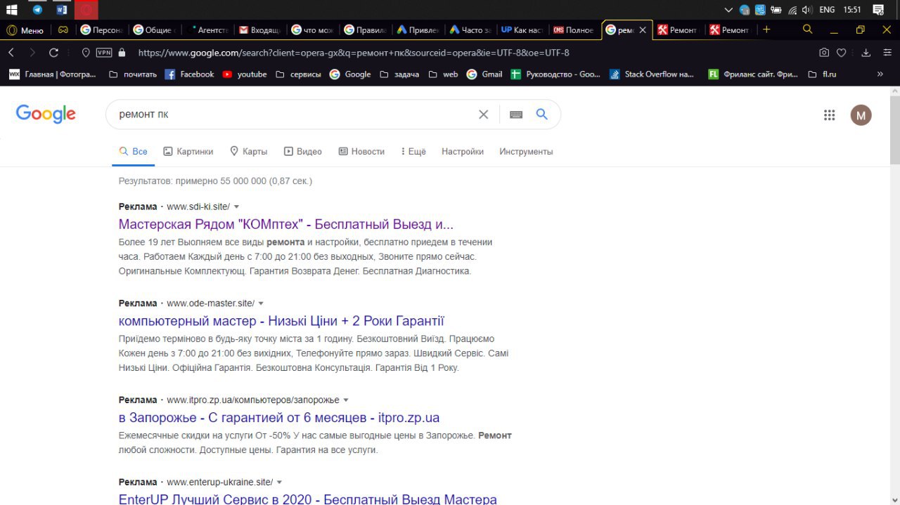The height and width of the screenshot is (505, 900).
Task: Switch to Видео results
Action: pos(302,151)
